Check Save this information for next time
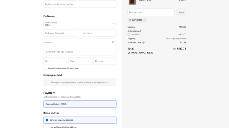The image size is (229, 128). [45, 68]
